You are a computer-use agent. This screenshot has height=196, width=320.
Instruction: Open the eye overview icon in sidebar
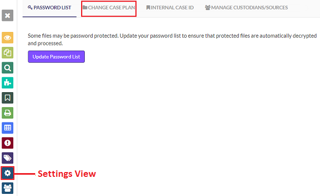7,38
